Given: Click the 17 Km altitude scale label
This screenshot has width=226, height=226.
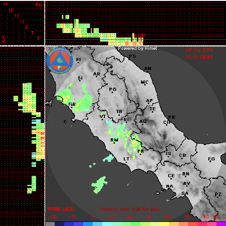Looking at the screenshot, I should [x=5, y=5].
